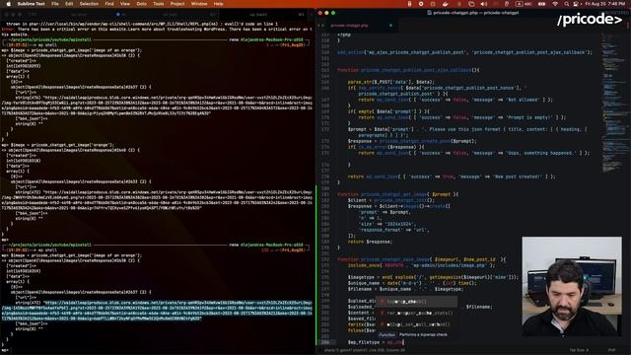Open the Window menu
Viewport: 631px width, 355px height.
pyautogui.click(x=199, y=4)
